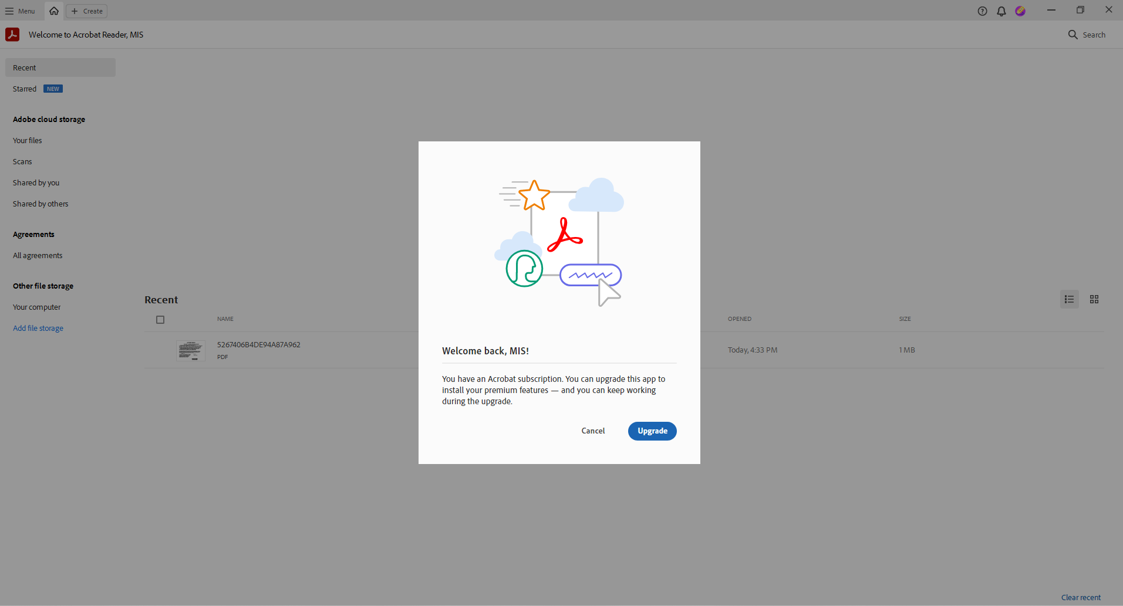
Task: Switch Recent files to grid view
Action: (x=1094, y=299)
